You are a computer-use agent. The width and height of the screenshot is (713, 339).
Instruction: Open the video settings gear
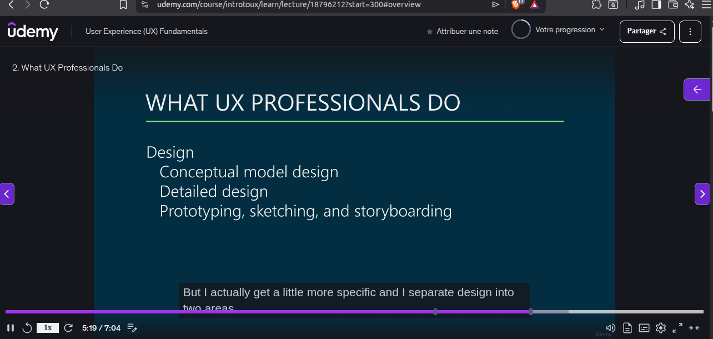click(x=661, y=328)
